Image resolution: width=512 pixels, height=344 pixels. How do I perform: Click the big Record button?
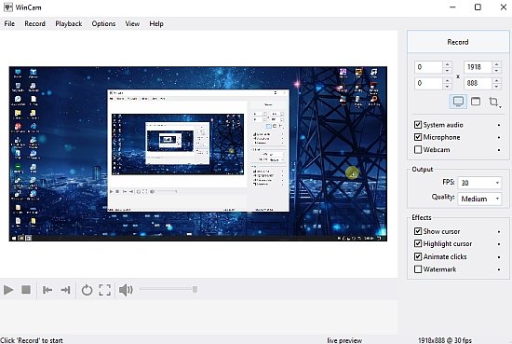[x=458, y=42]
